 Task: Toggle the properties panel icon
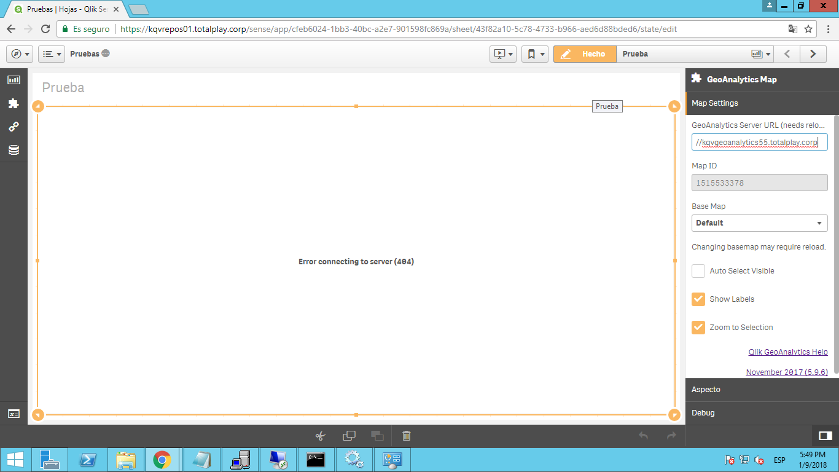pyautogui.click(x=825, y=436)
